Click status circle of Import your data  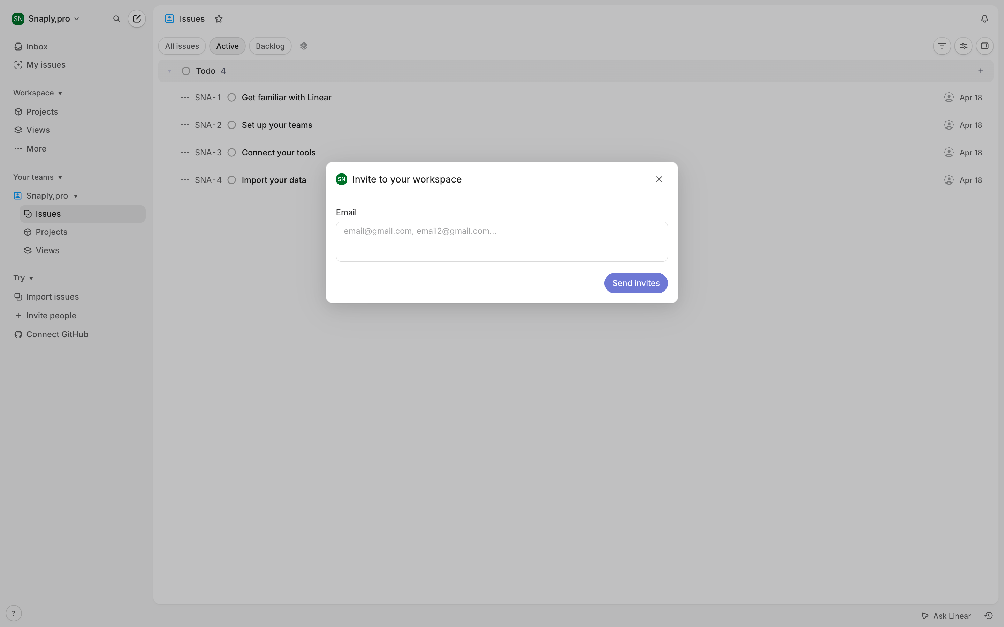click(232, 180)
